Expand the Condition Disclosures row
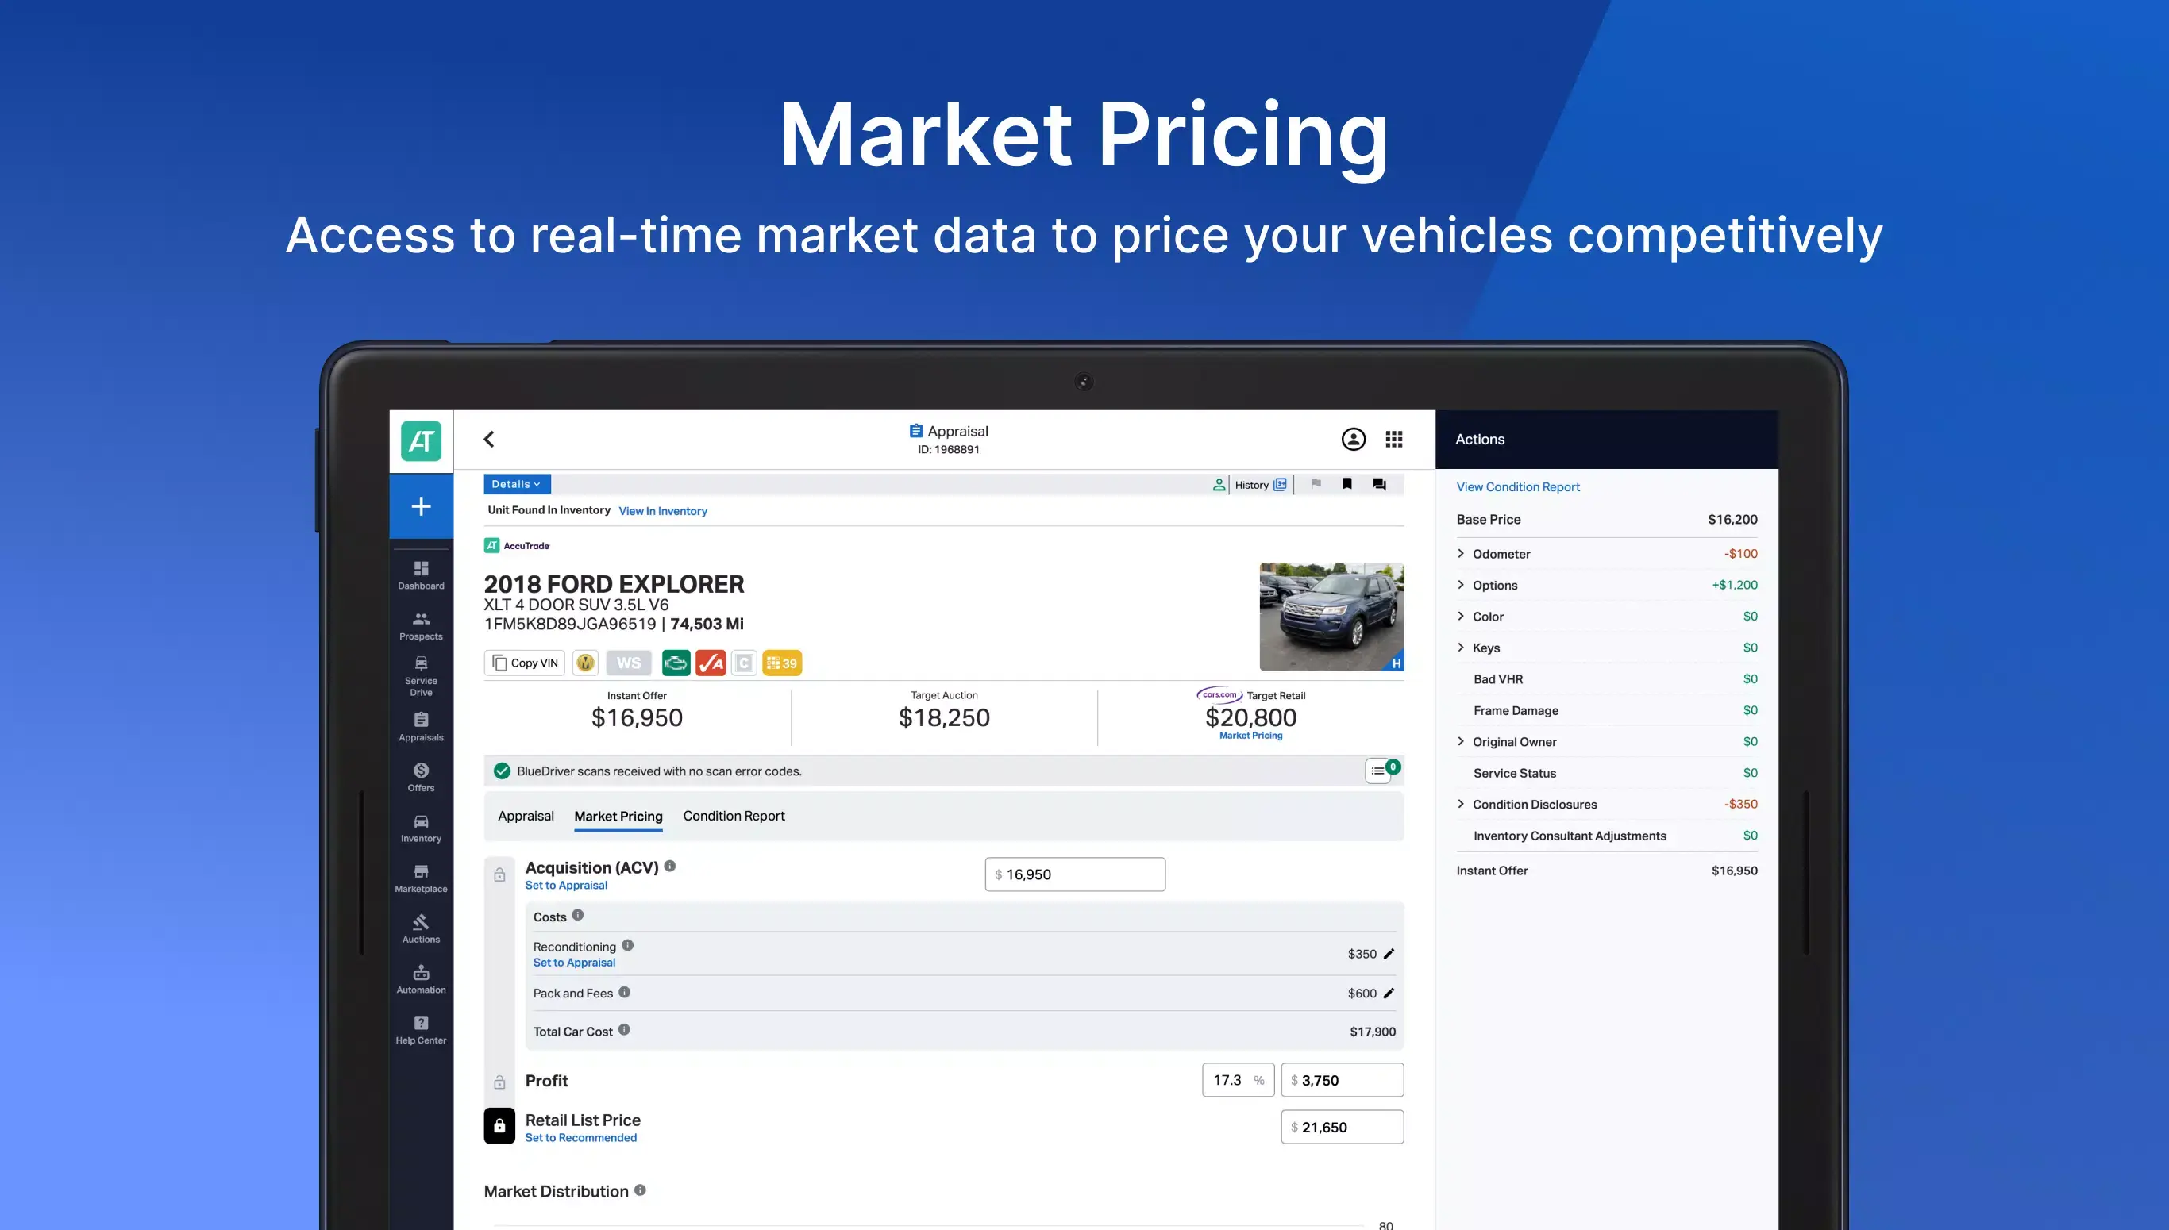Screen dimensions: 2169x1230 click(x=1461, y=803)
